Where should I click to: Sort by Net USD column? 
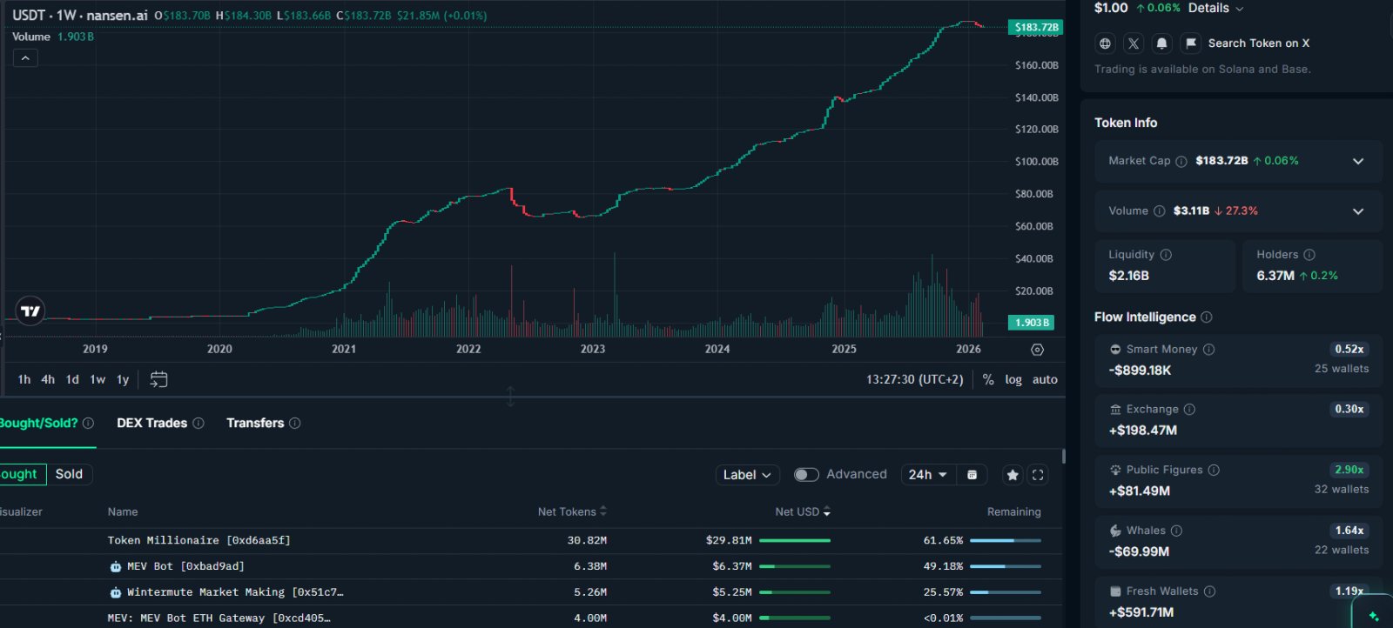(803, 511)
